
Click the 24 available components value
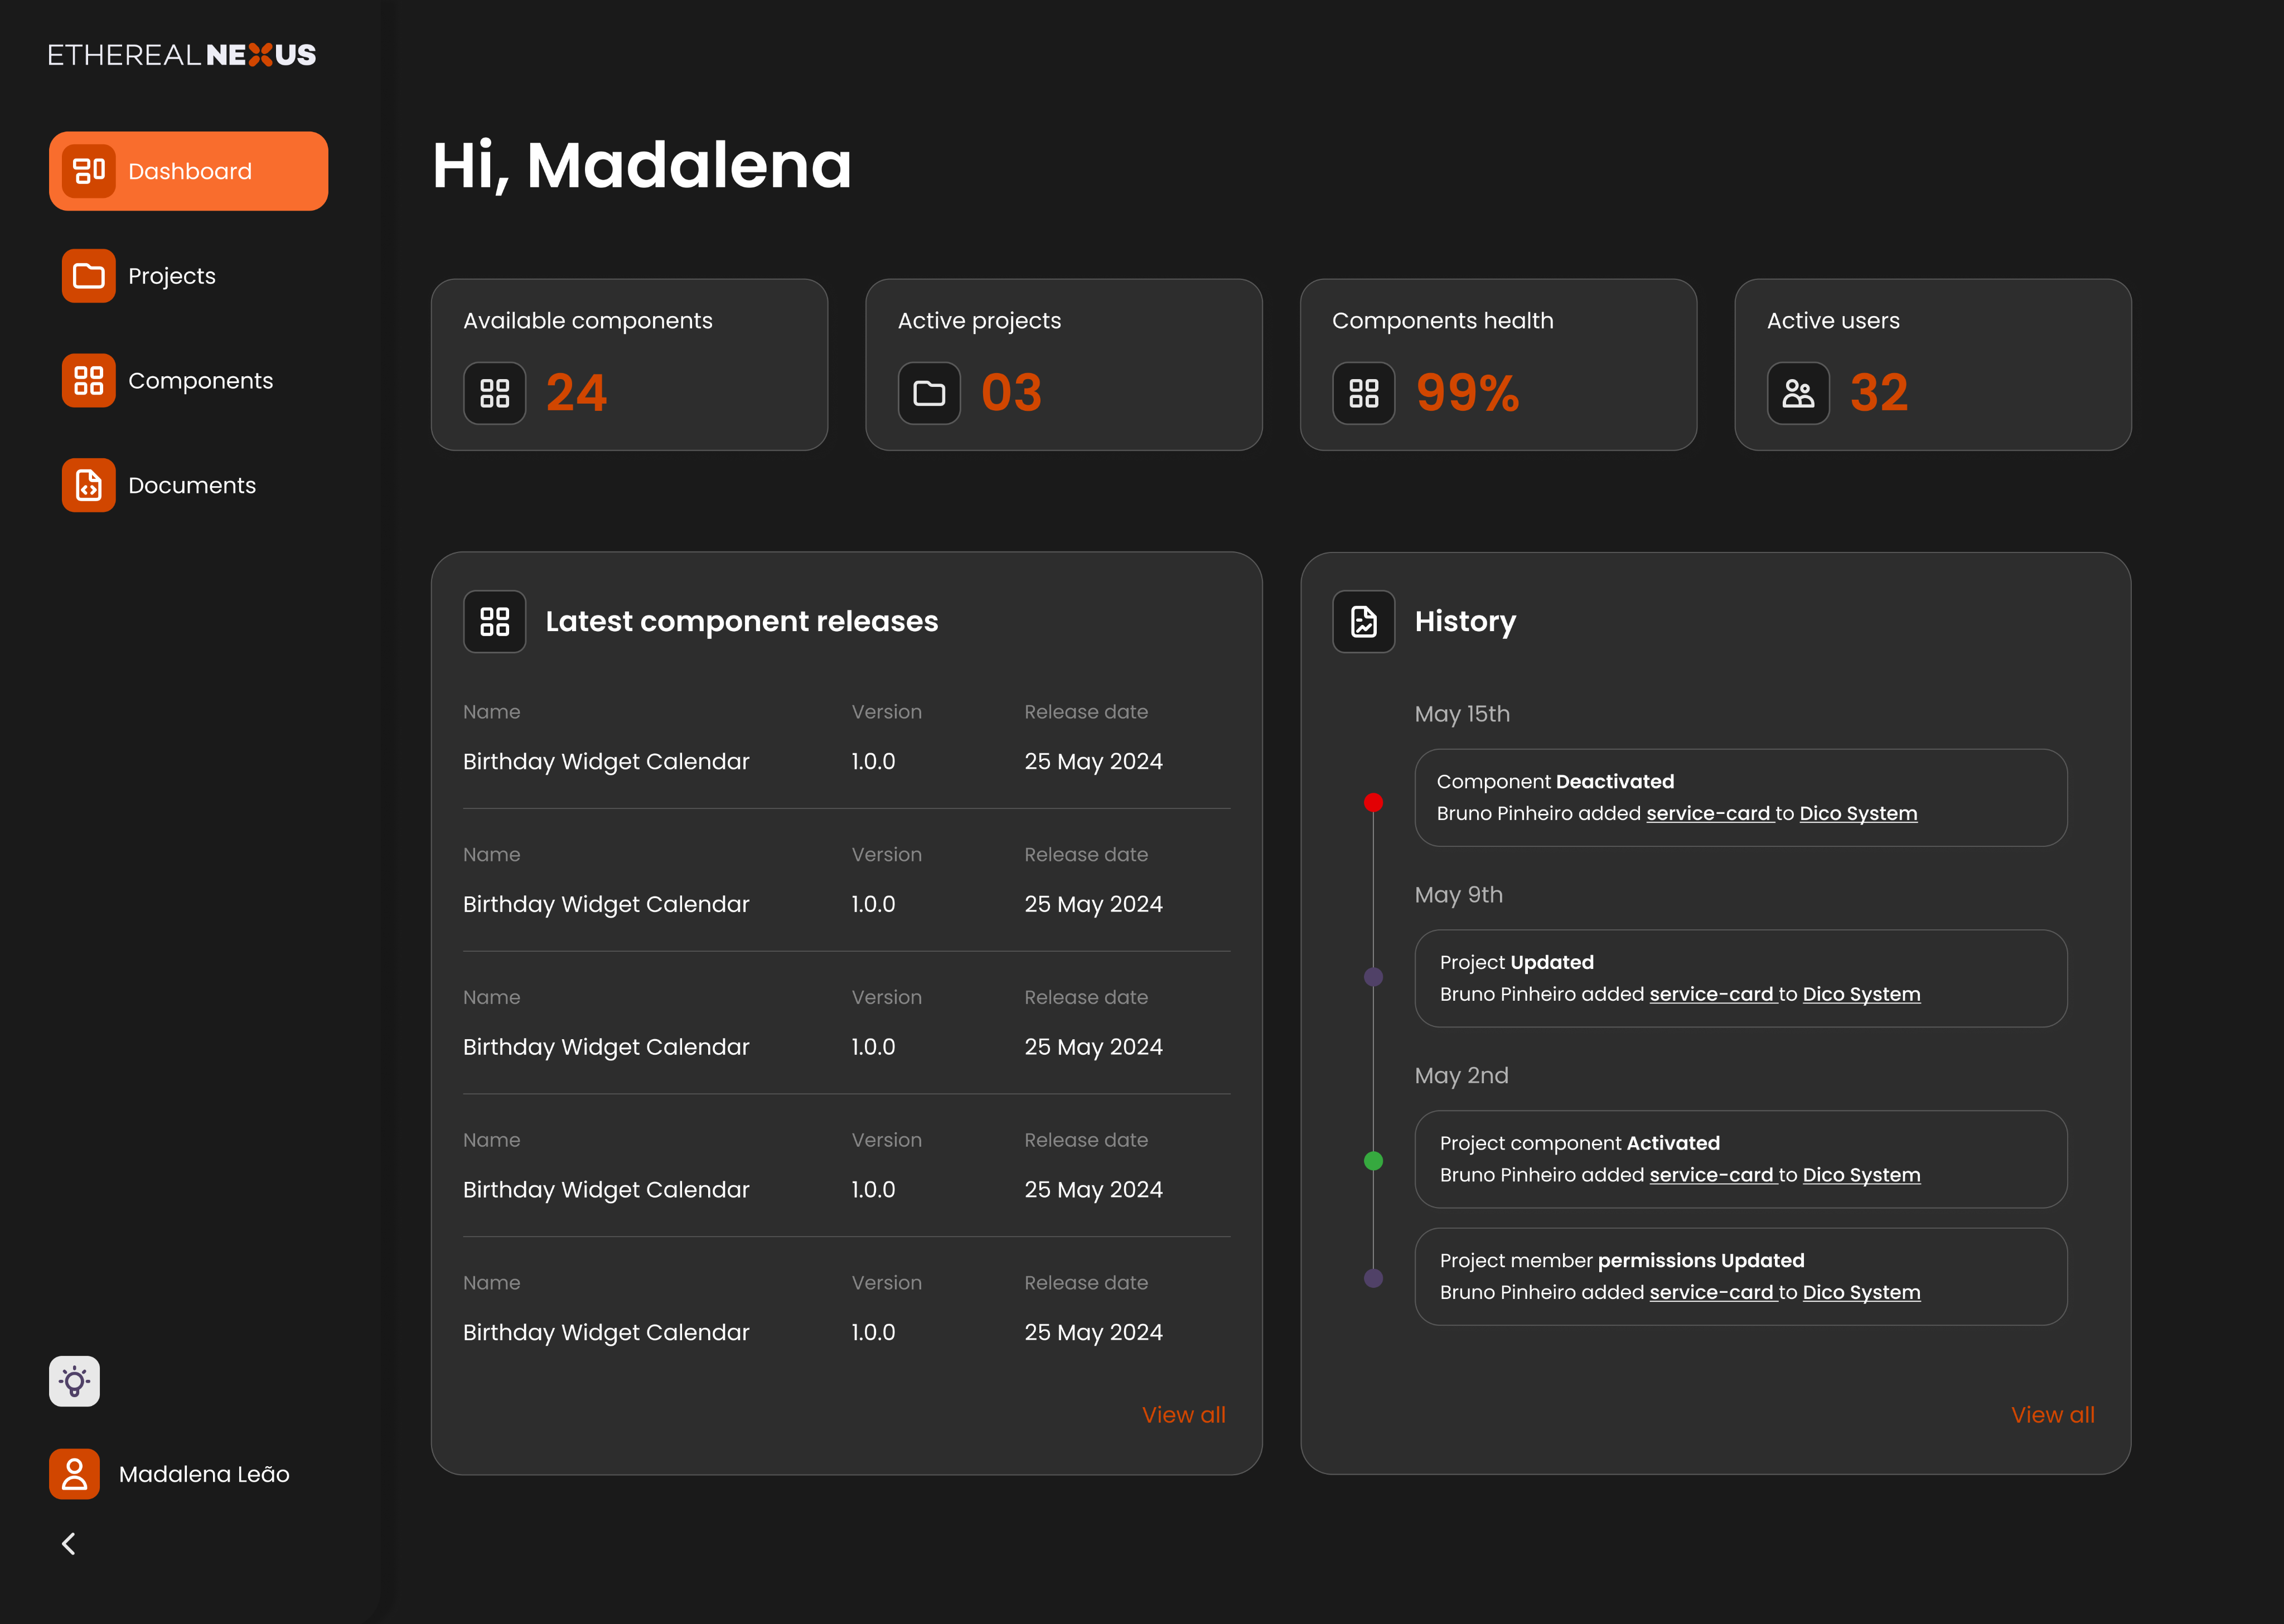[576, 393]
